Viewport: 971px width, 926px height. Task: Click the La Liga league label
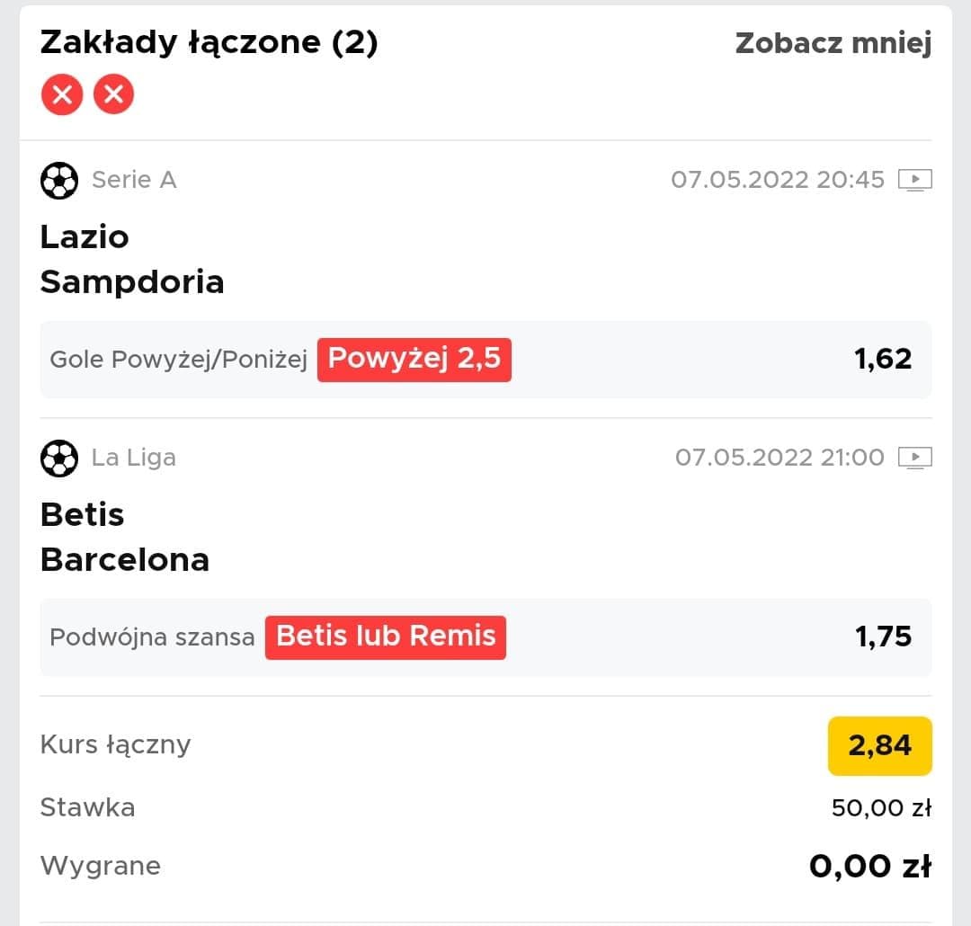pos(134,459)
